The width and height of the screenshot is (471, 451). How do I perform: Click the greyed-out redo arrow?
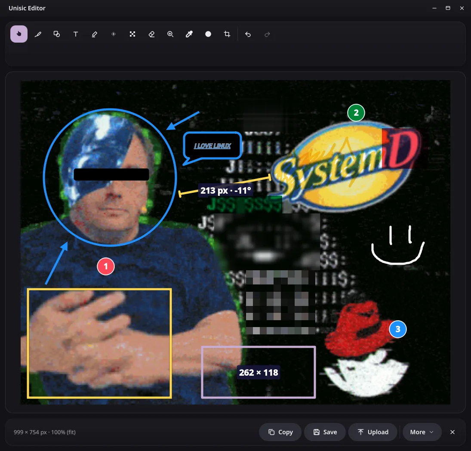(x=267, y=34)
